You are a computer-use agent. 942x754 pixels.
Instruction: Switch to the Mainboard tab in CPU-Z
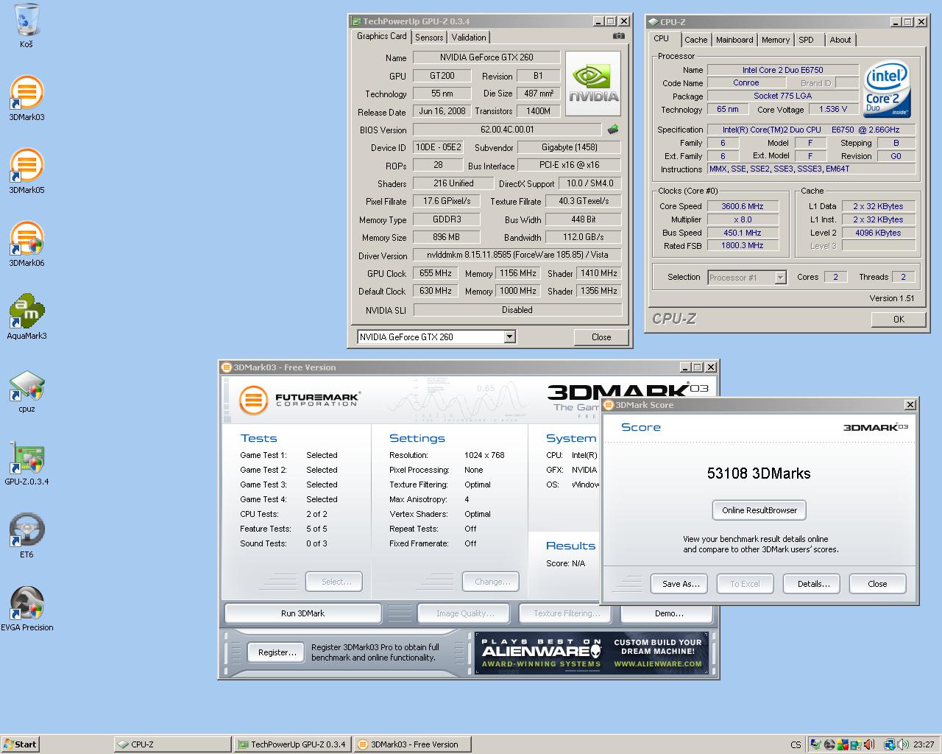(x=734, y=40)
